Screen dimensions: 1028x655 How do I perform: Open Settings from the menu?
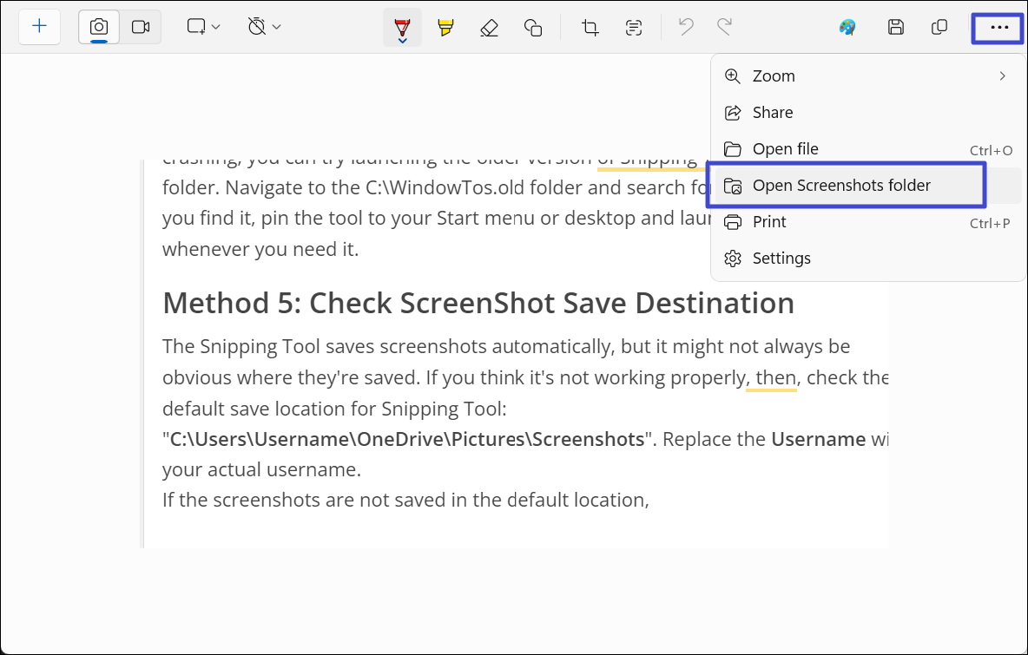[779, 258]
